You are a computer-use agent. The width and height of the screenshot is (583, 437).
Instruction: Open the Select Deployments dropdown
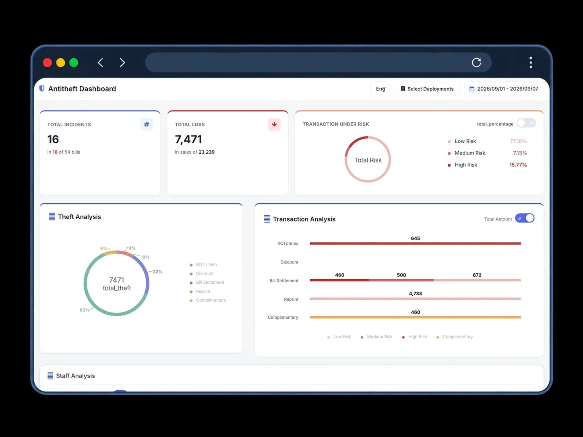tap(427, 89)
